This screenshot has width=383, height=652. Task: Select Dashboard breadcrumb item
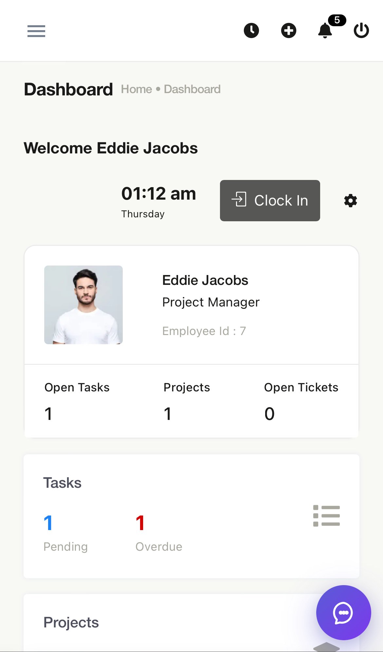point(192,89)
